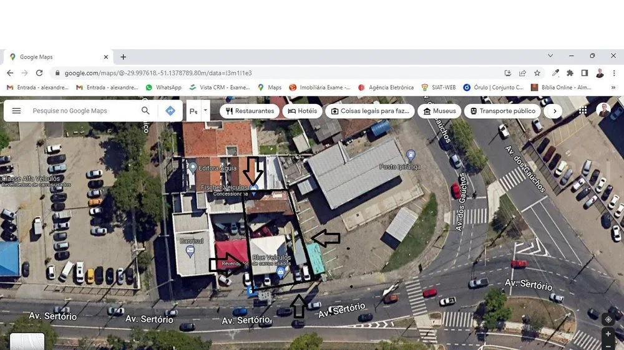Click the eyedropper extension icon
This screenshot has width=624, height=350.
pyautogui.click(x=555, y=73)
